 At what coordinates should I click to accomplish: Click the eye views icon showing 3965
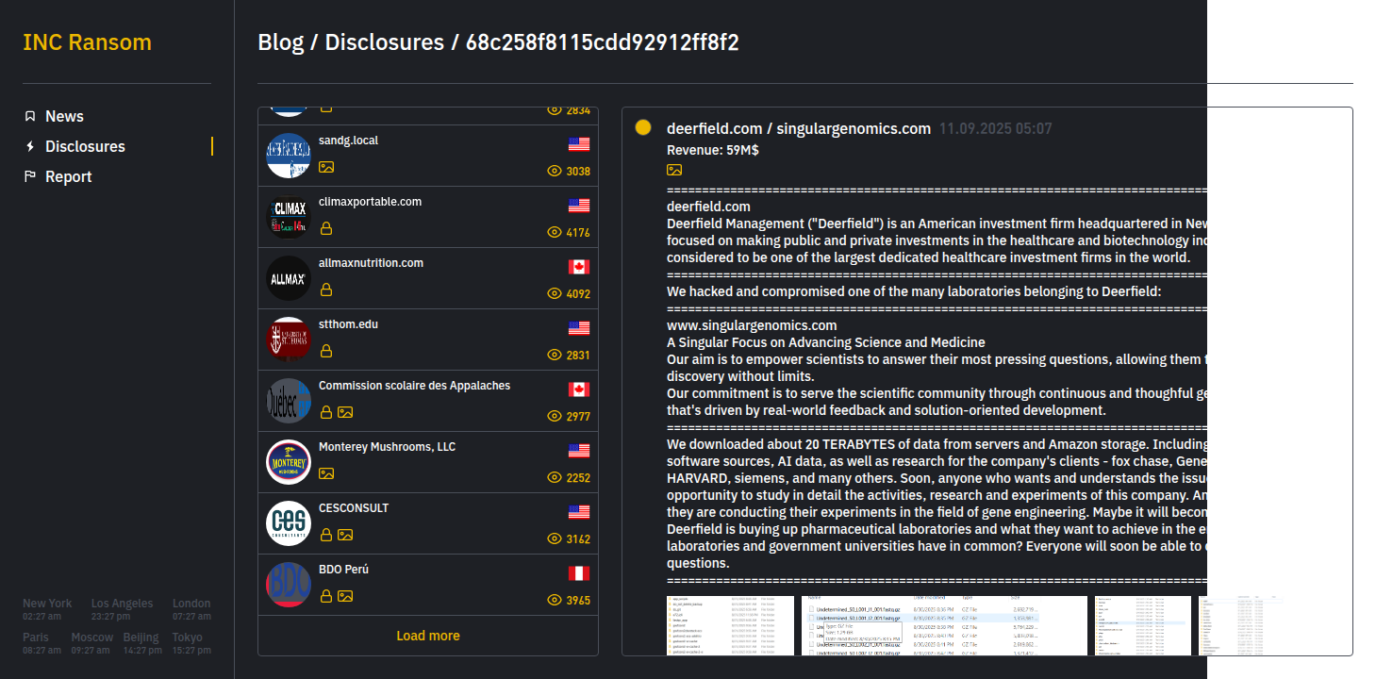(x=555, y=600)
